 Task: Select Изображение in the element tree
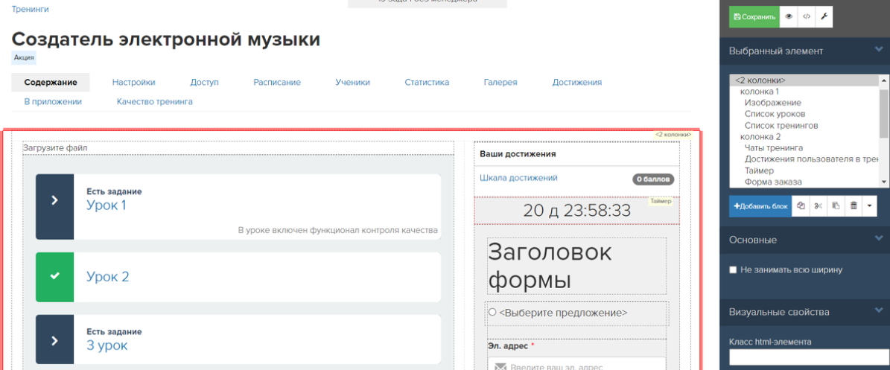[x=772, y=103]
